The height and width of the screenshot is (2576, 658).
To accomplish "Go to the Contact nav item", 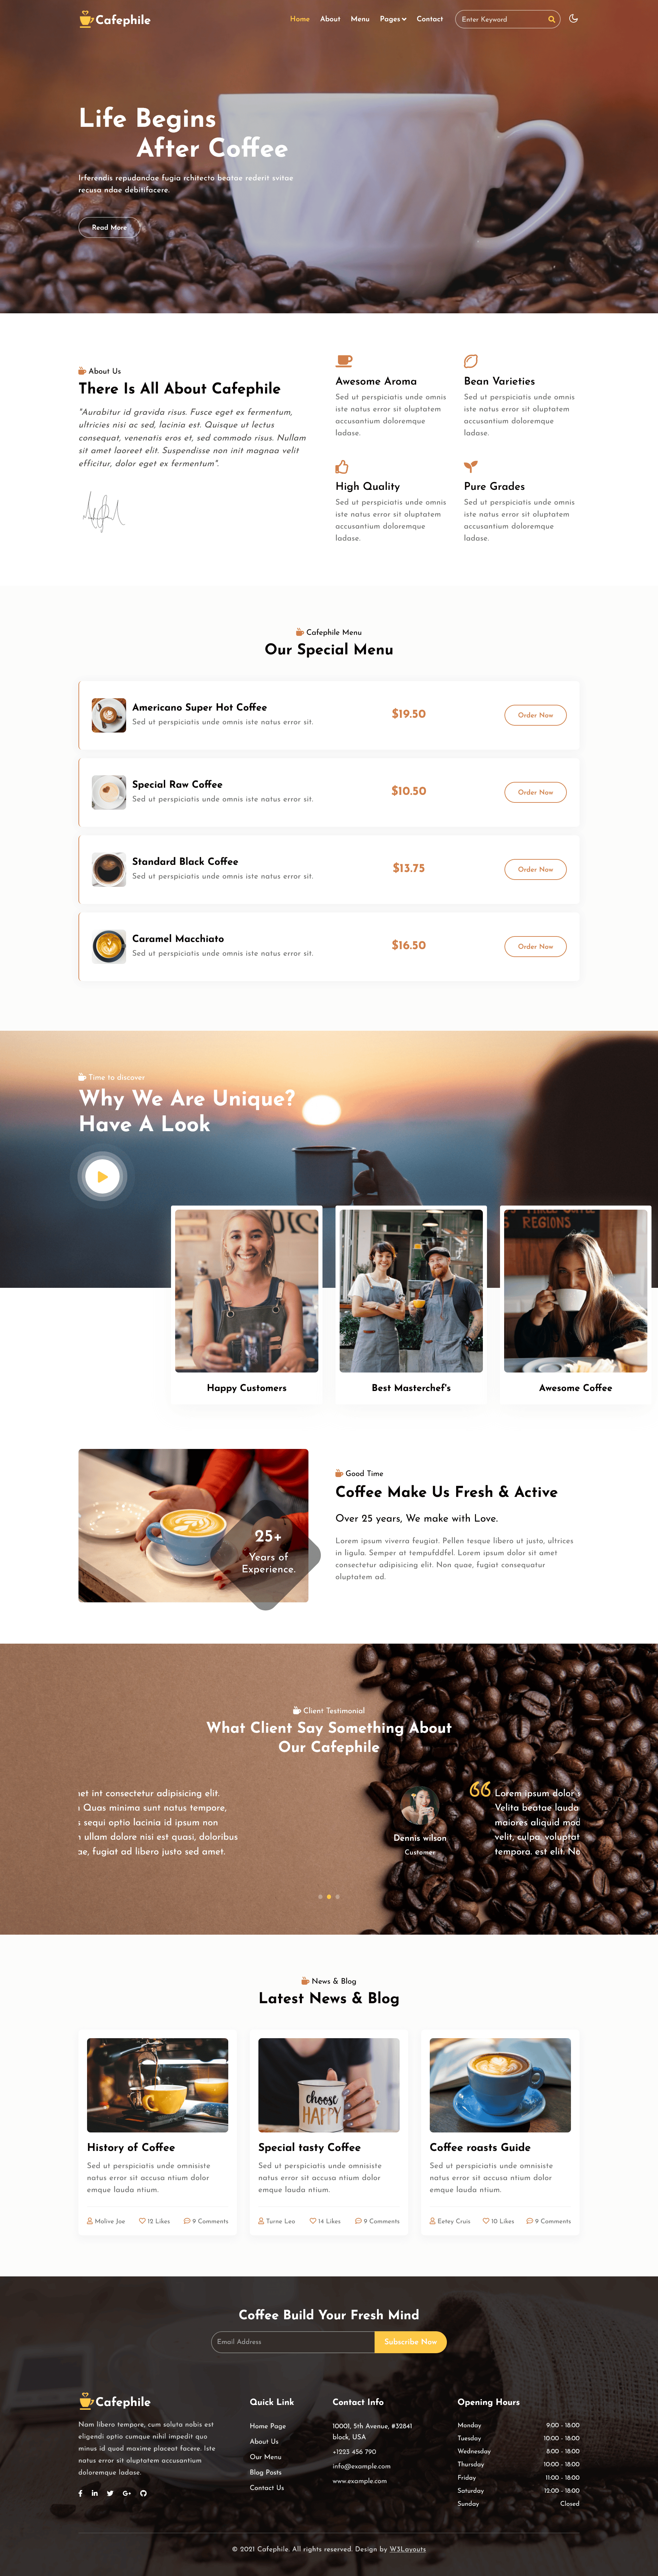I will click(430, 19).
